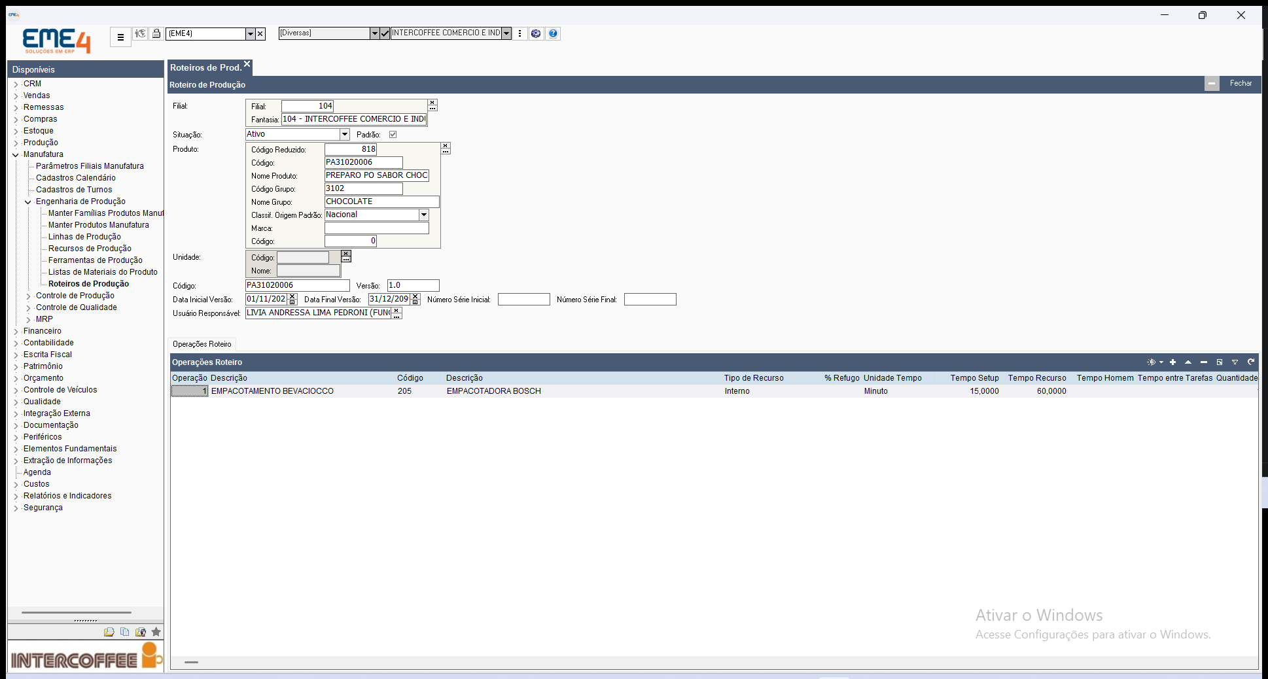Expand the Controle de Produção node
The width and height of the screenshot is (1268, 679).
point(28,296)
